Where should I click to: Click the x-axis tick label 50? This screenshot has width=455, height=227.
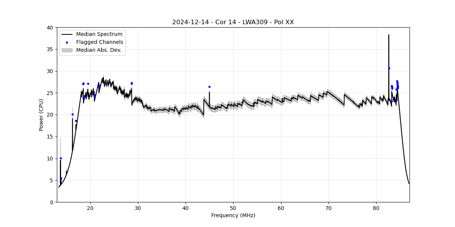point(233,208)
